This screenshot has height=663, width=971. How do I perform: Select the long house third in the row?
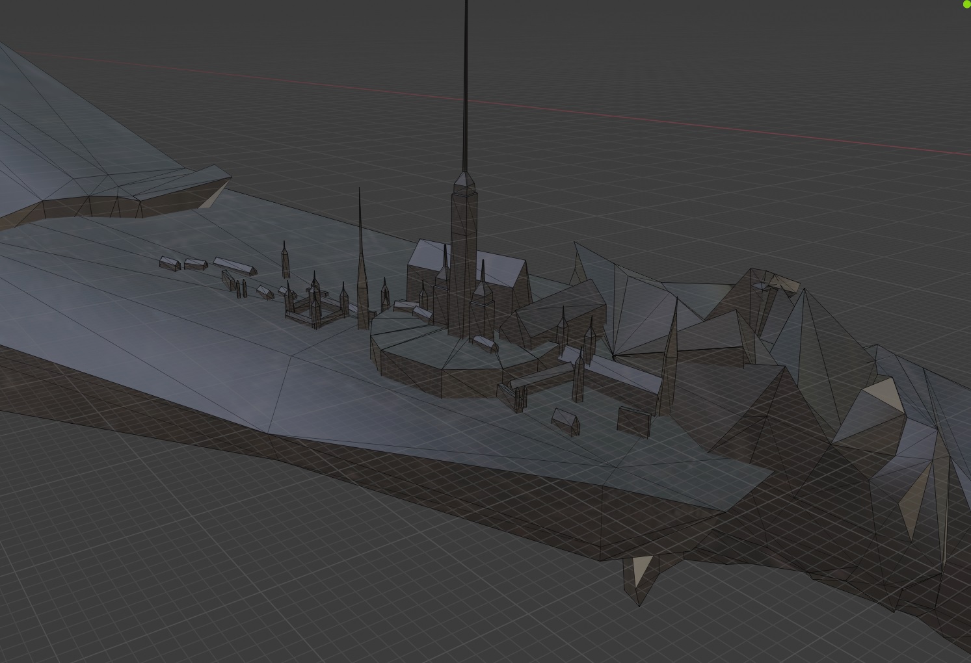click(234, 266)
